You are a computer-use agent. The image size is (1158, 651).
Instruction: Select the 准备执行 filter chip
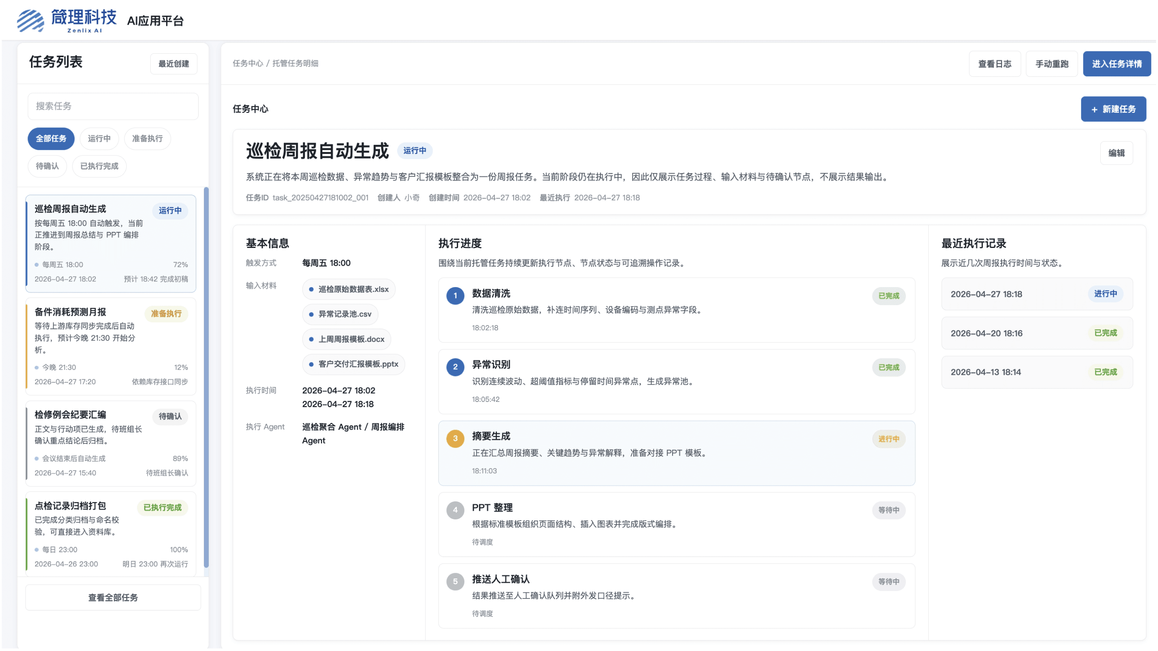pyautogui.click(x=147, y=138)
